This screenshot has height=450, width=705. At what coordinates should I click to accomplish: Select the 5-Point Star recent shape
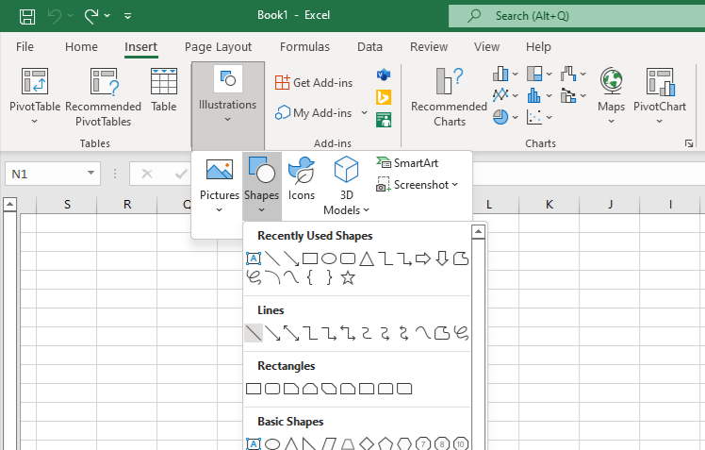click(x=348, y=277)
